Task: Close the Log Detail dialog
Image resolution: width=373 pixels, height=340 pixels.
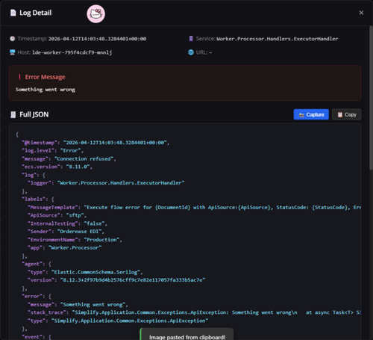Action: coord(361,13)
